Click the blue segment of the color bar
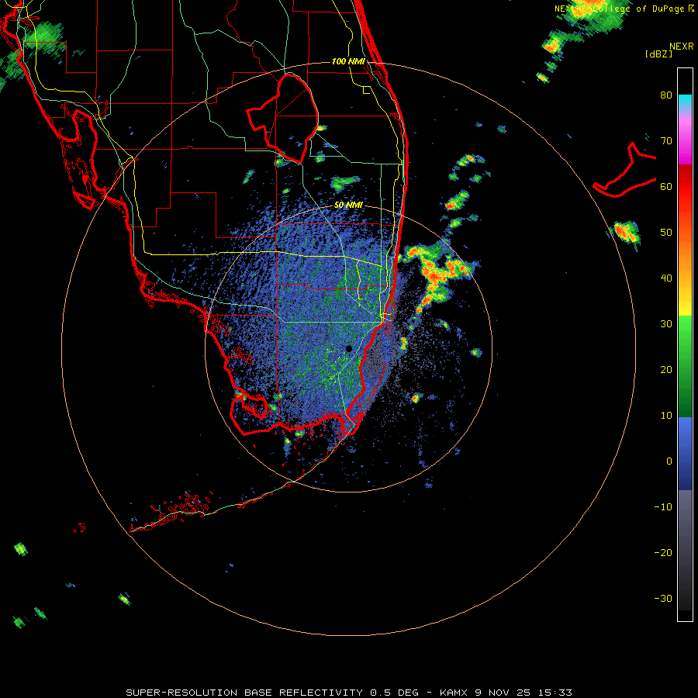Viewport: 698px width, 698px height. 685,452
